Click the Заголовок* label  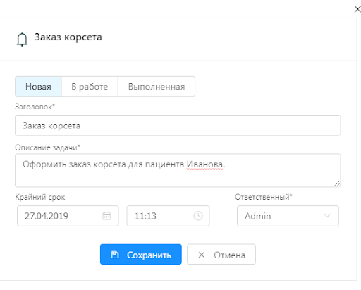[35, 107]
